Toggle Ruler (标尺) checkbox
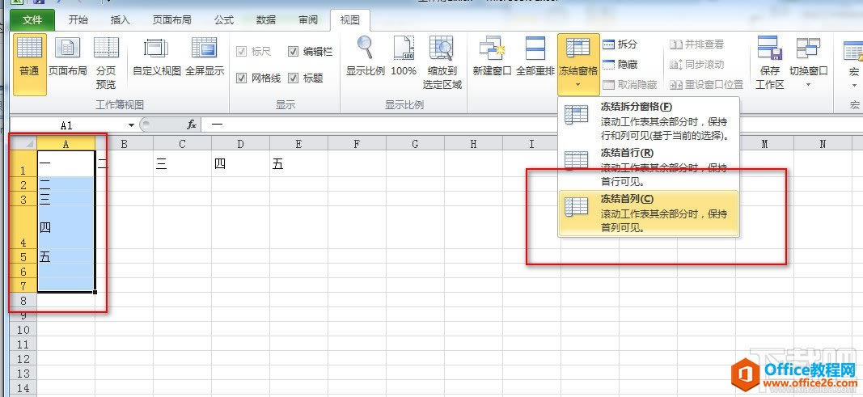 (241, 52)
